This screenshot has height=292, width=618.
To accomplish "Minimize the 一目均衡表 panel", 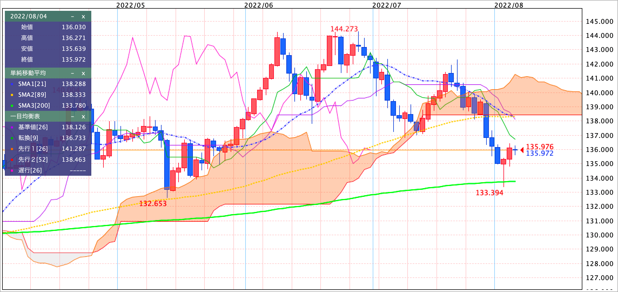I will tap(72, 117).
